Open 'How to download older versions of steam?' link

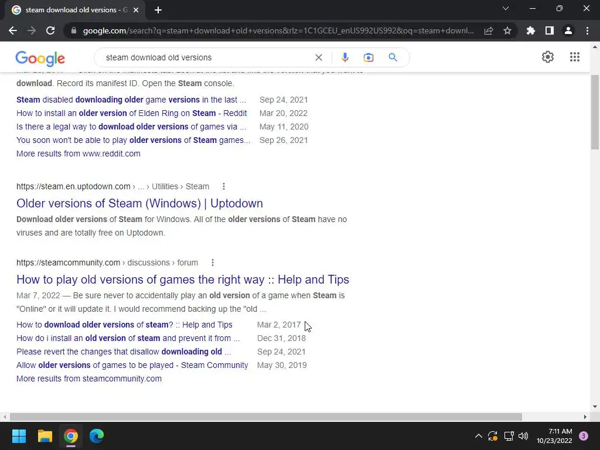124,325
